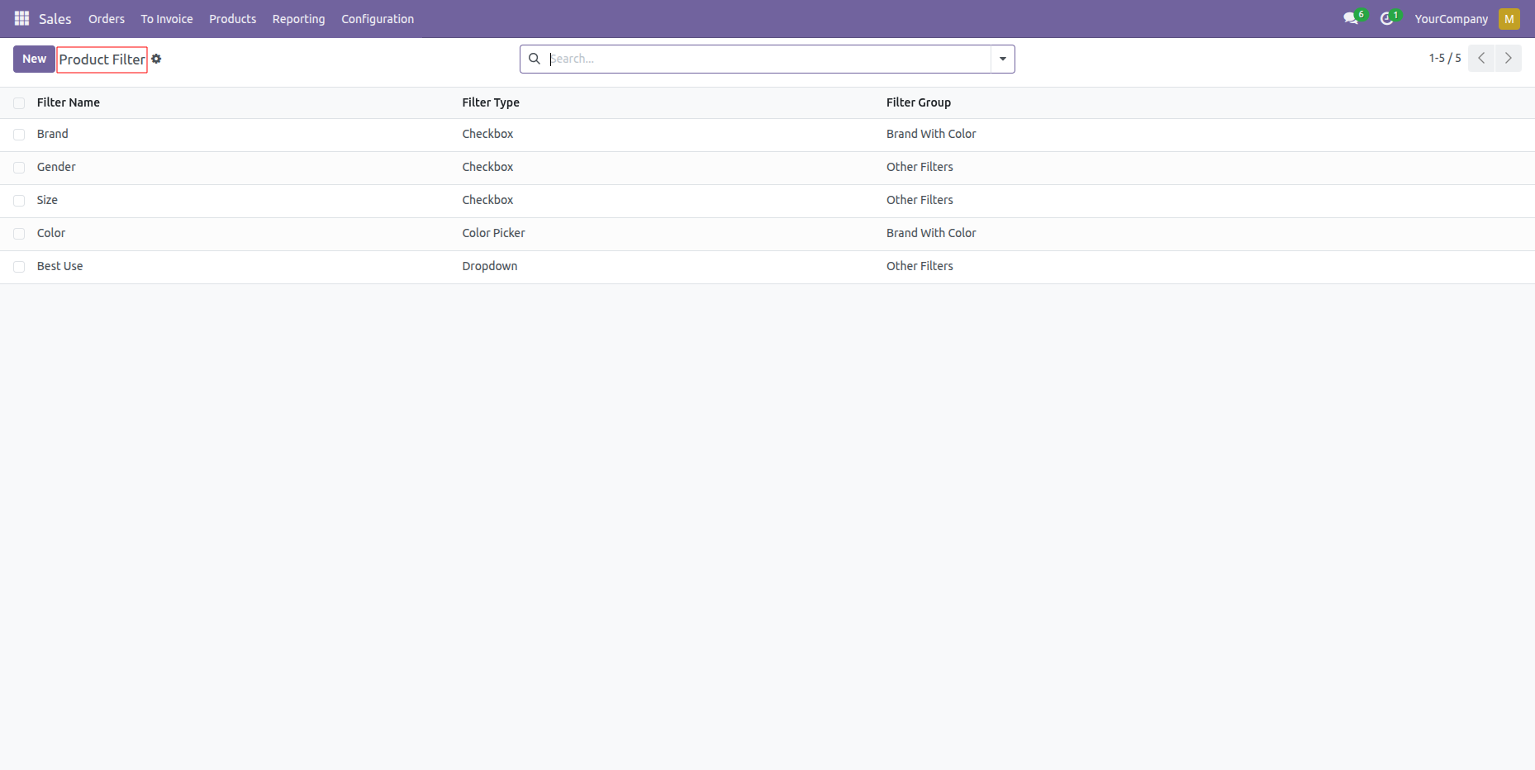Viewport: 1535px width, 770px height.
Task: Go to next page arrow
Action: pyautogui.click(x=1509, y=58)
